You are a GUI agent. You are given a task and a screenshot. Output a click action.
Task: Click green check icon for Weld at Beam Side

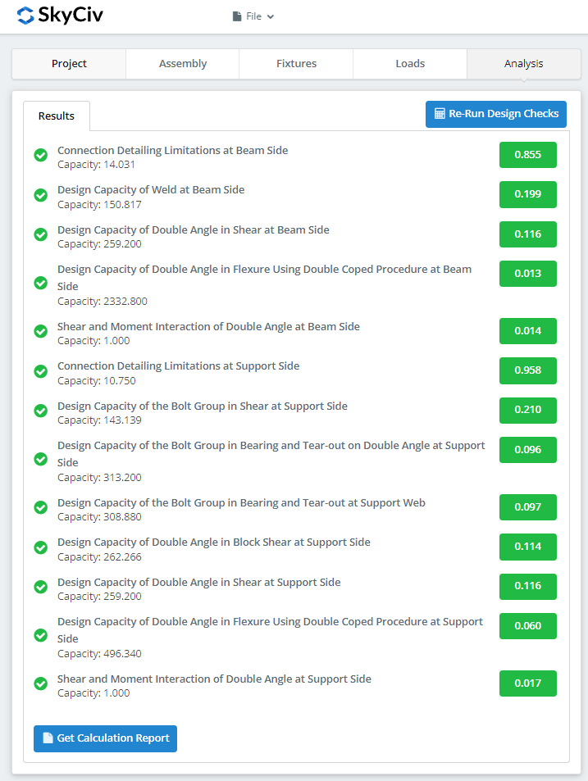[x=40, y=195]
